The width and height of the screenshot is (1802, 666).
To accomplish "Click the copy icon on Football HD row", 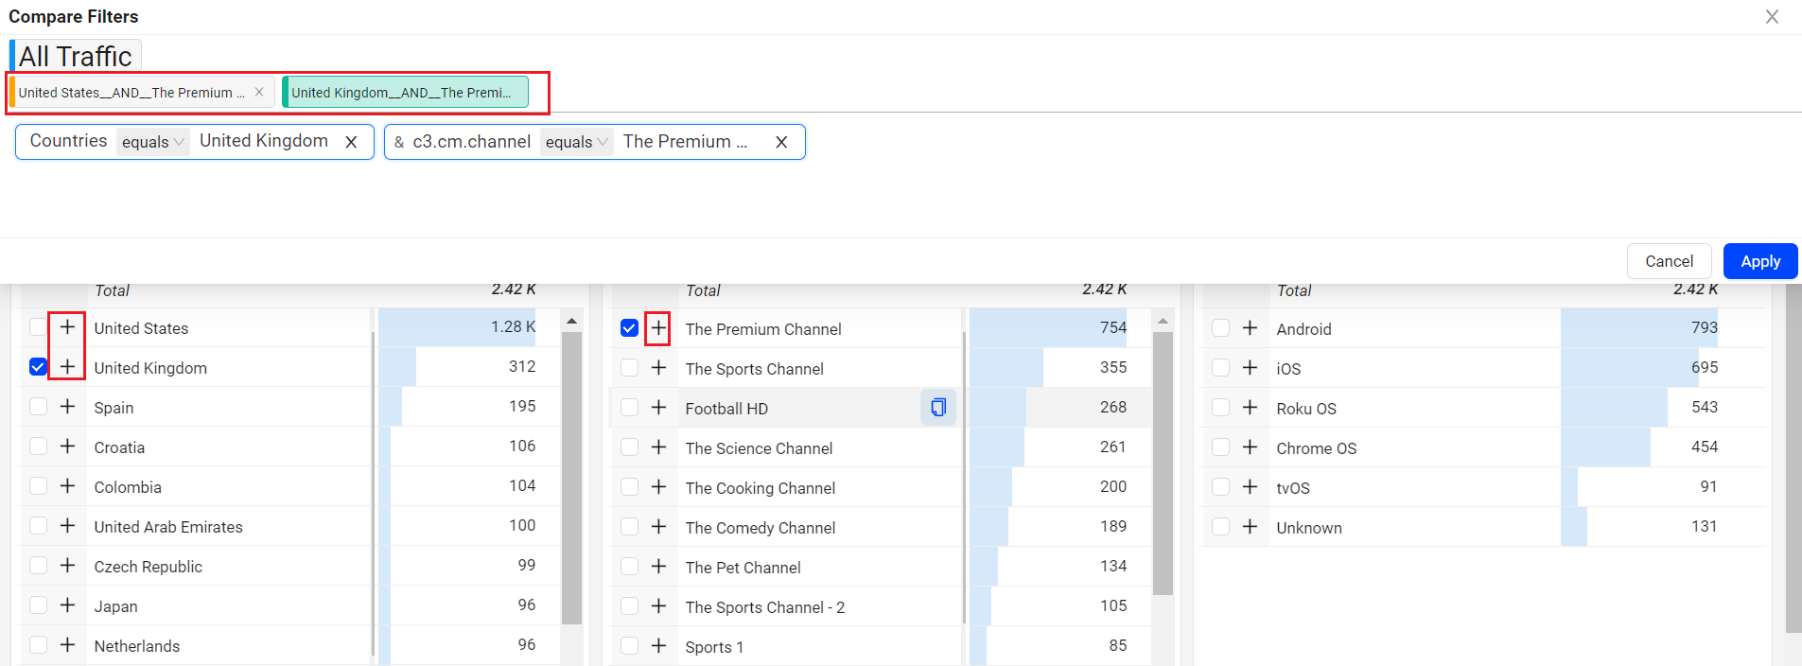I will (937, 408).
